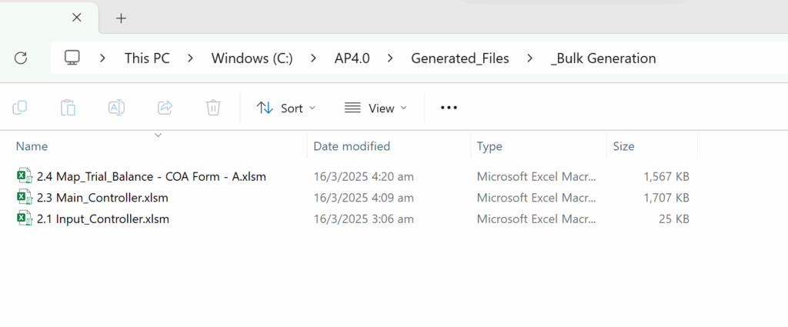Sort by Size column header
The height and width of the screenshot is (327, 788).
point(623,146)
